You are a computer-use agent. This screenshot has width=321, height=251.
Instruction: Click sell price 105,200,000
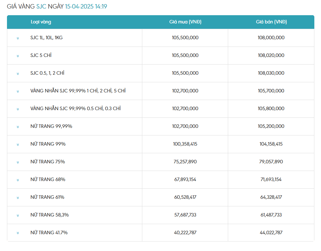pyautogui.click(x=271, y=126)
